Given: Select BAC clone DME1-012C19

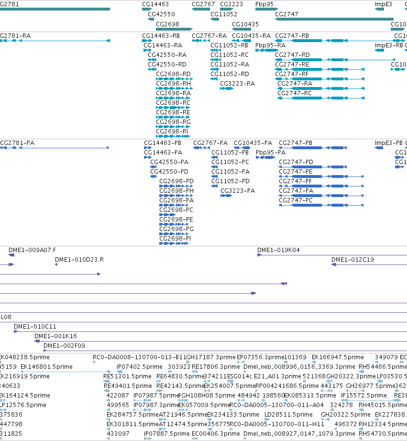Looking at the screenshot, I should coord(352,260).
